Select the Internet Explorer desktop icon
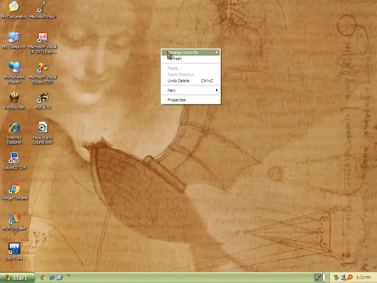 point(14,133)
